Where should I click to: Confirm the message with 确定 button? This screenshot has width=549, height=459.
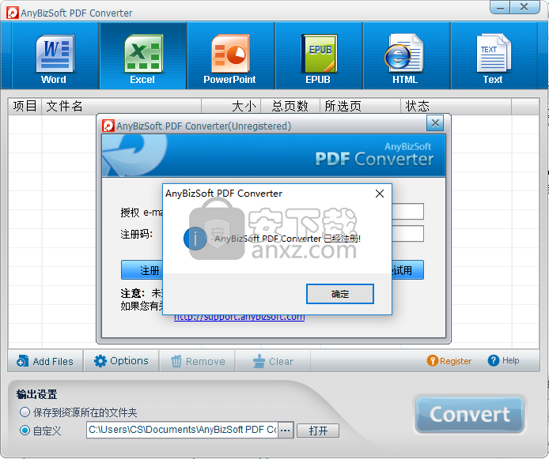pyautogui.click(x=340, y=294)
